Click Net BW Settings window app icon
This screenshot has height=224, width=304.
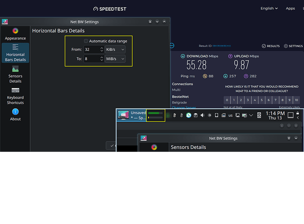[x=5, y=22]
